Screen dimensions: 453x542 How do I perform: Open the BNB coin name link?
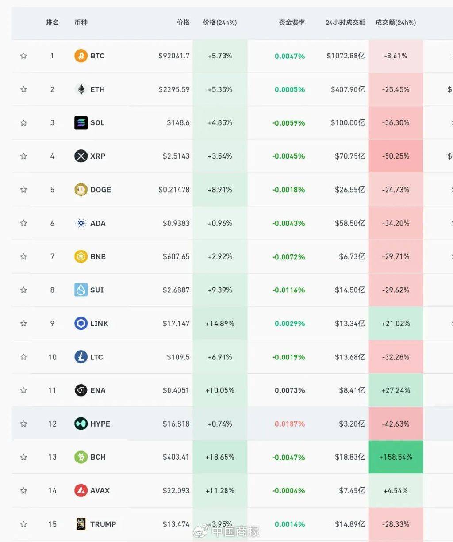point(98,256)
